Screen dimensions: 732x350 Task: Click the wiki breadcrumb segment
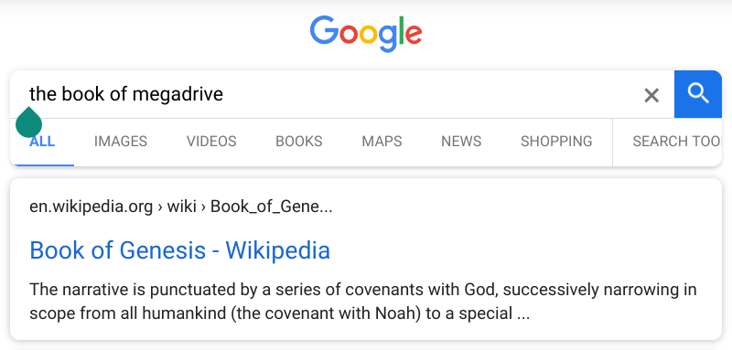point(181,207)
